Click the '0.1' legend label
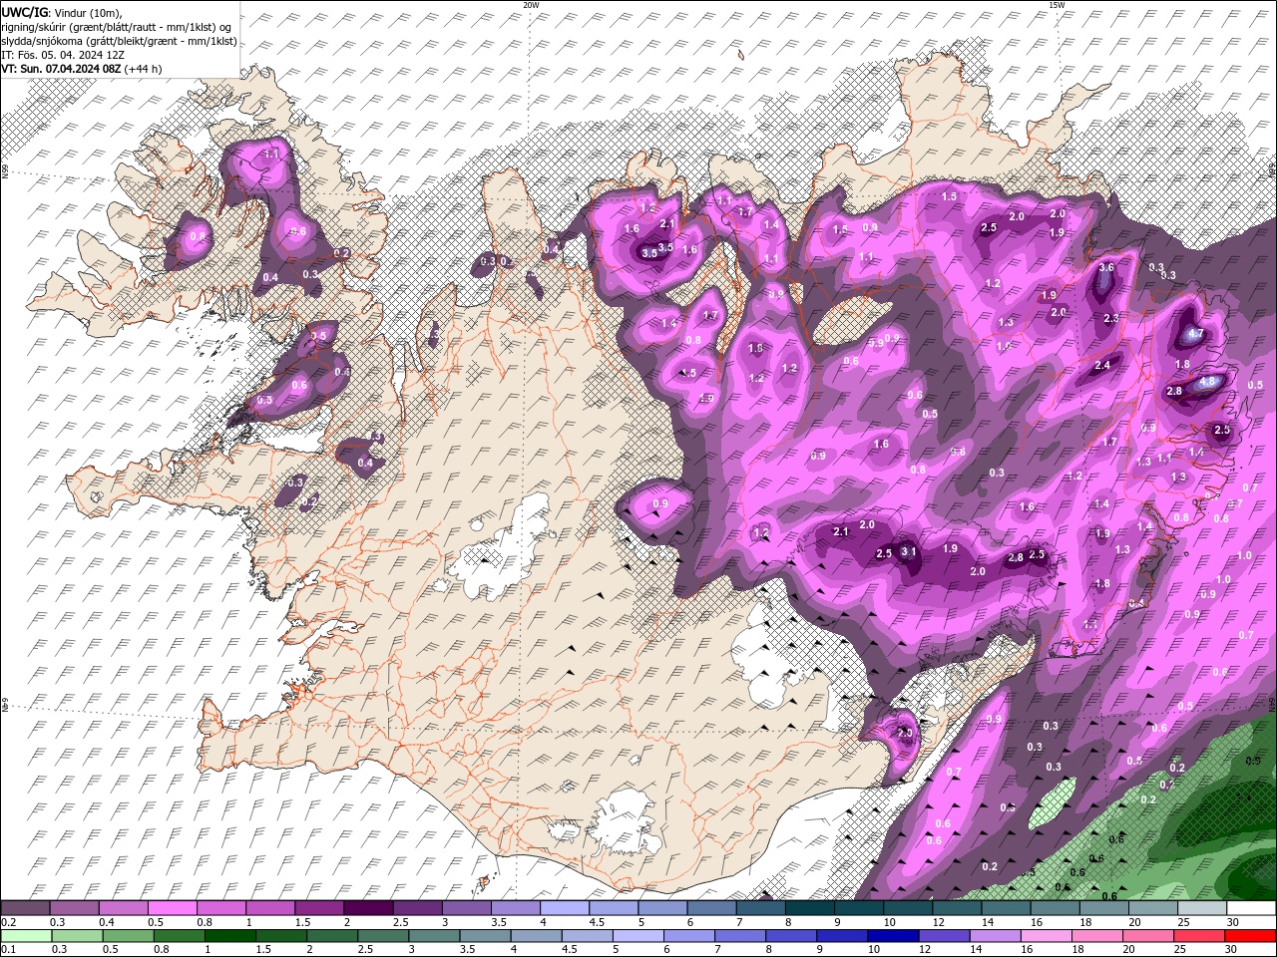The height and width of the screenshot is (957, 1277). (7, 949)
